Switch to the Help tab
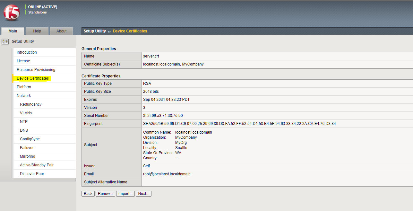Screen dimensions: 413x211 tap(37, 31)
